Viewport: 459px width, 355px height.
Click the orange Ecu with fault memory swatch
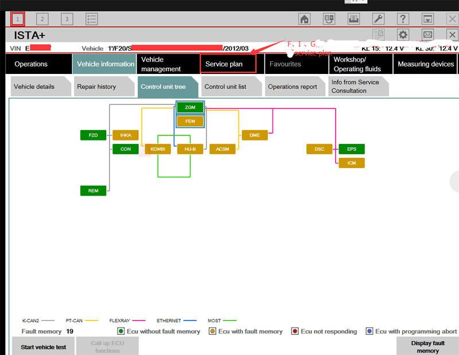[x=212, y=331]
